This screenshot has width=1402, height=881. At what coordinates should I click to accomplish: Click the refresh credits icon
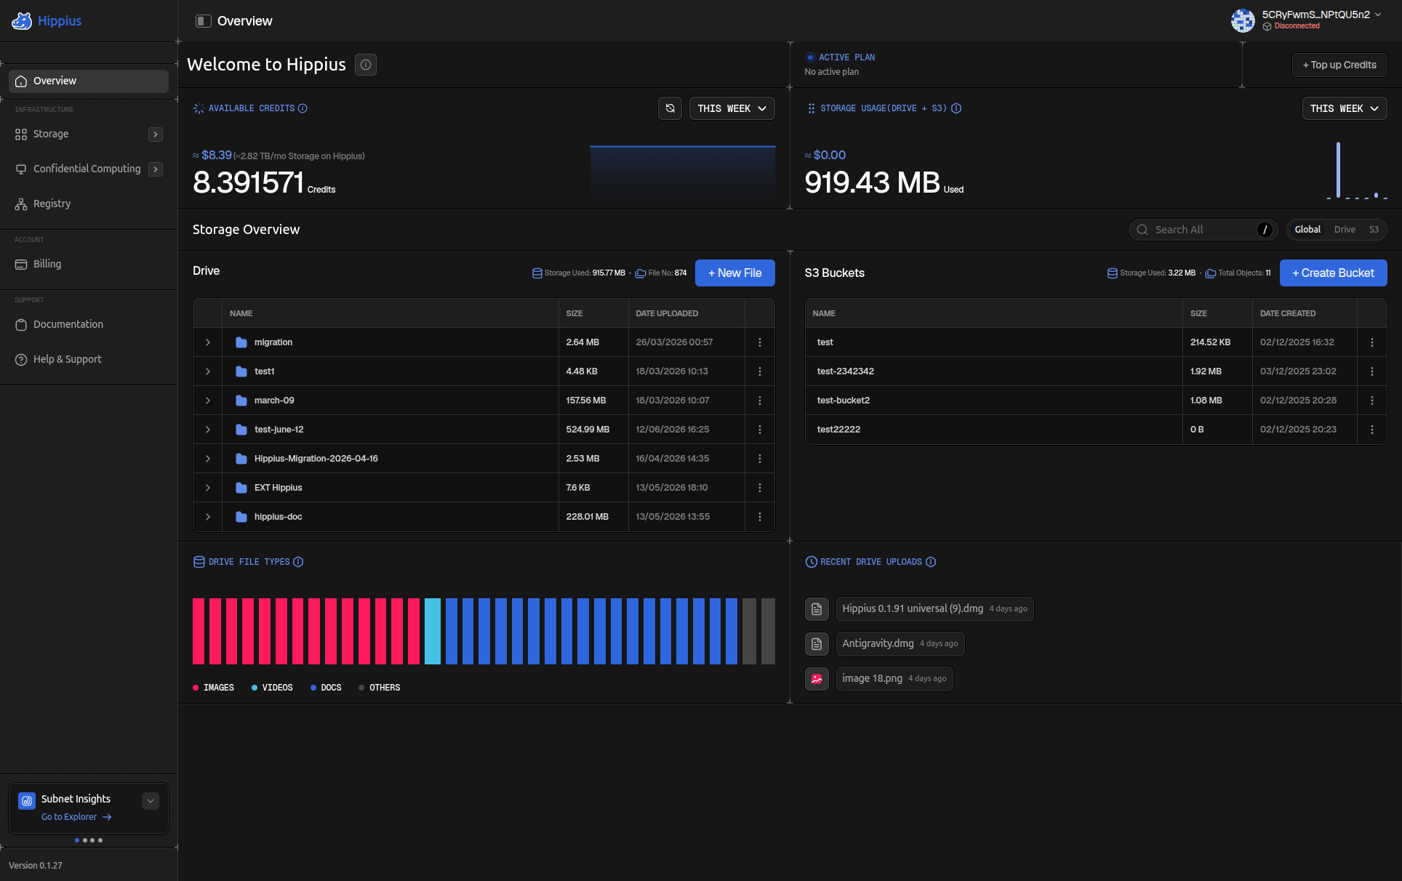[670, 108]
